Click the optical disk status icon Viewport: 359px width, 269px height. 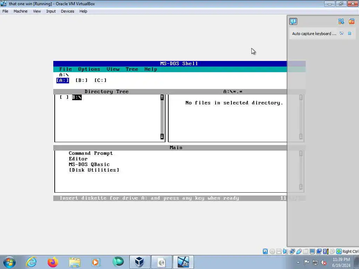pyautogui.click(x=272, y=251)
